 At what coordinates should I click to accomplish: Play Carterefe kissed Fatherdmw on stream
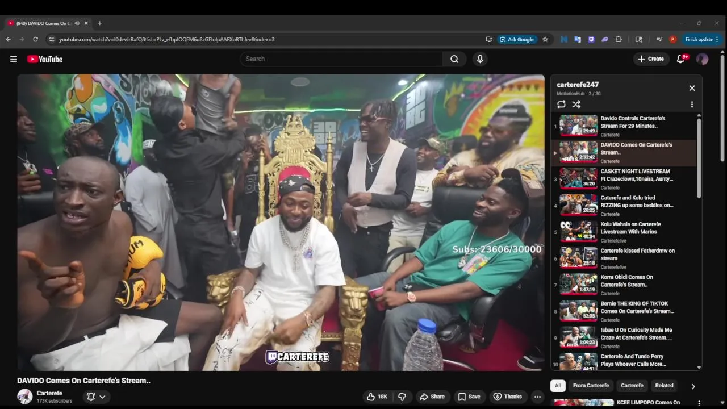[x=624, y=258]
